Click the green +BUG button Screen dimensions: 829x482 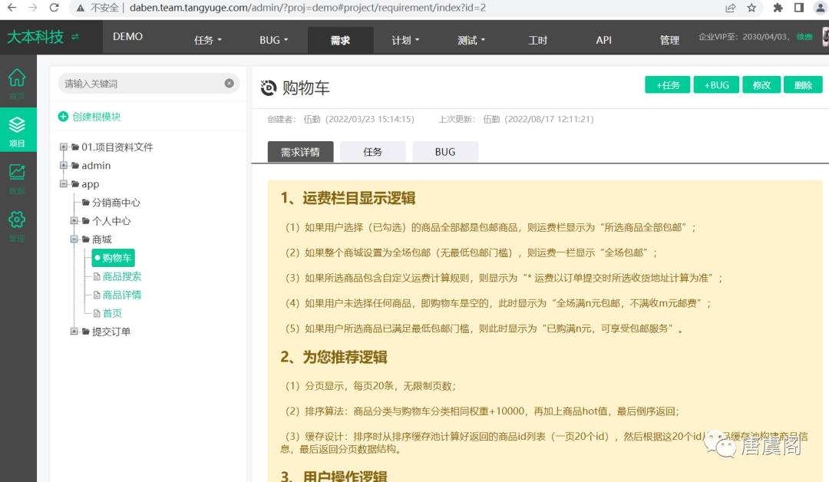(716, 84)
